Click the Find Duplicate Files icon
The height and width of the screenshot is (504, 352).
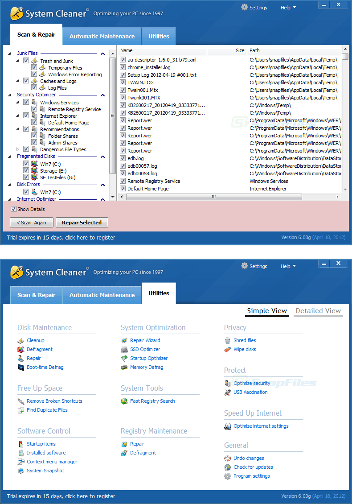pos(21,410)
